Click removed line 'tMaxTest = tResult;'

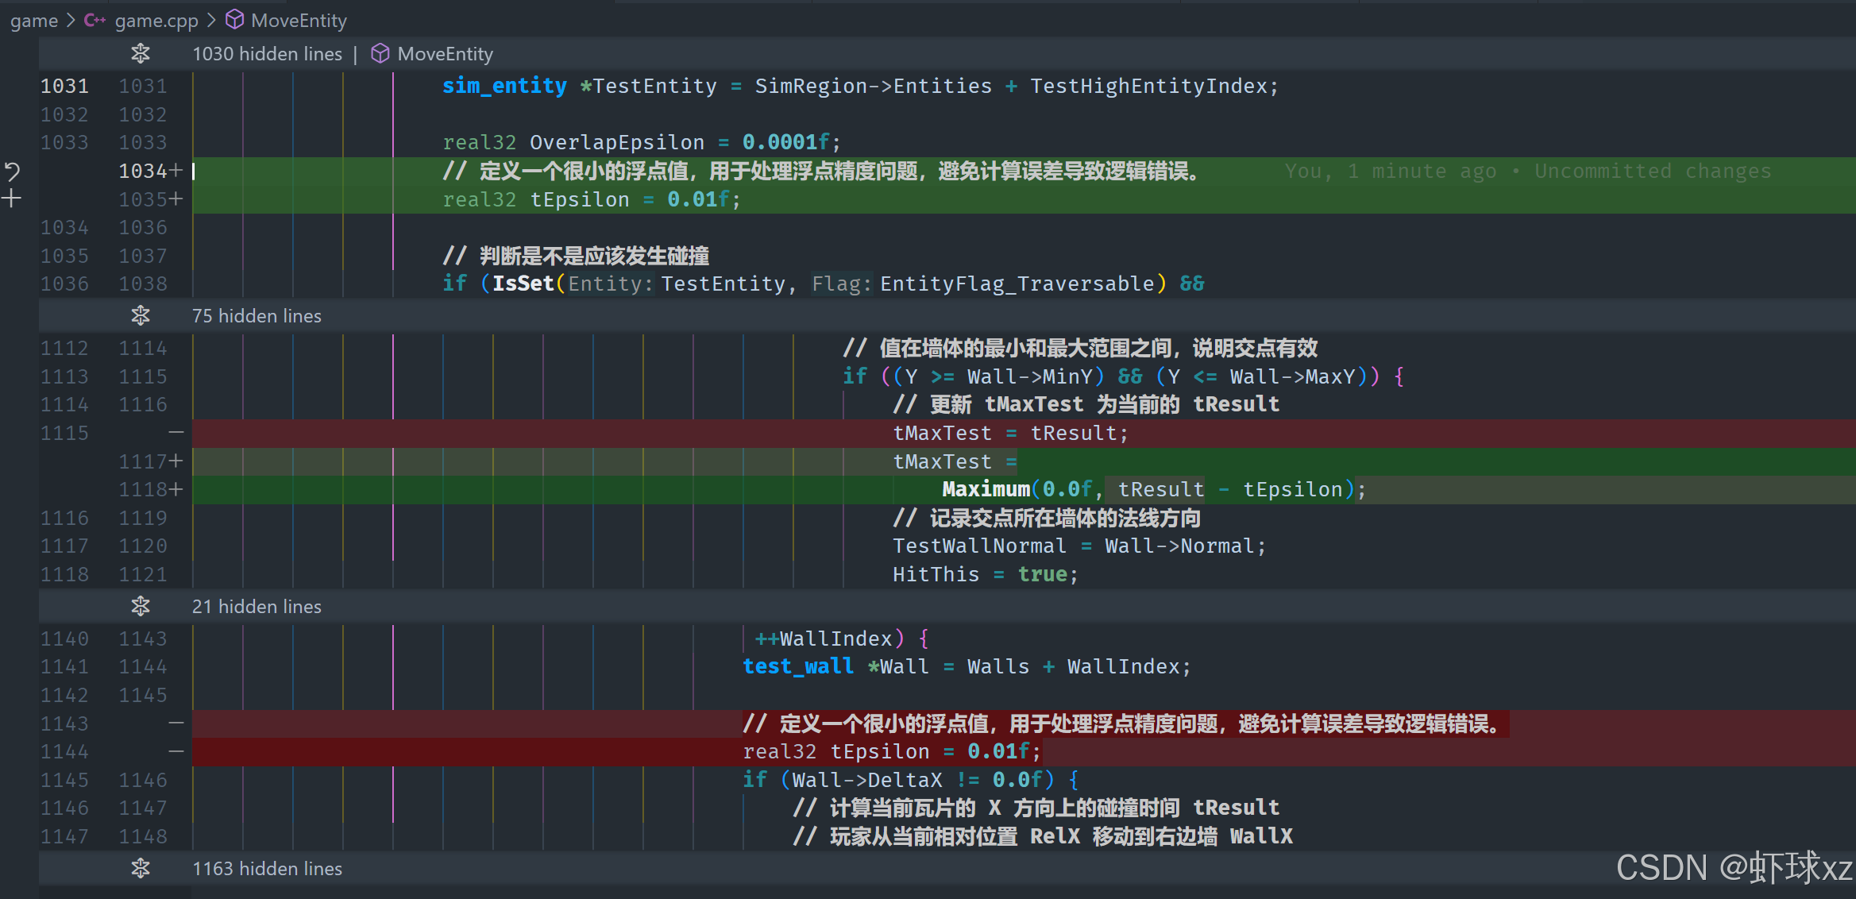coord(1010,433)
